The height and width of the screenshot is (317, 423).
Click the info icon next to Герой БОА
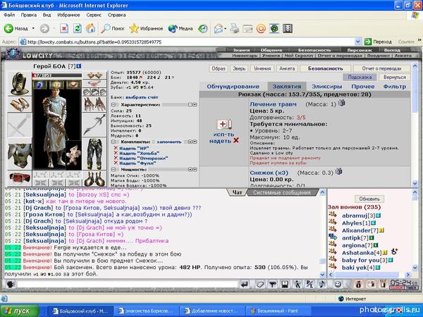tap(78, 66)
